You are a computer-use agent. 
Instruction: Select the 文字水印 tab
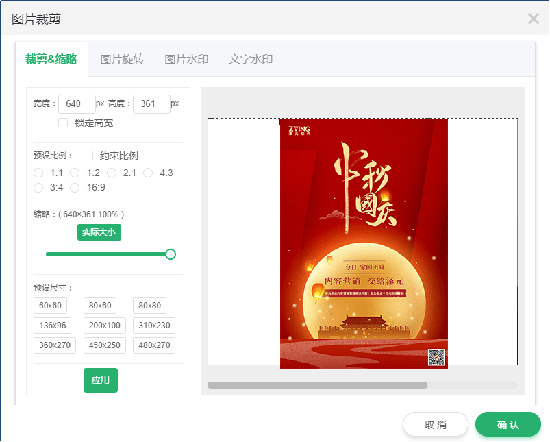click(251, 60)
